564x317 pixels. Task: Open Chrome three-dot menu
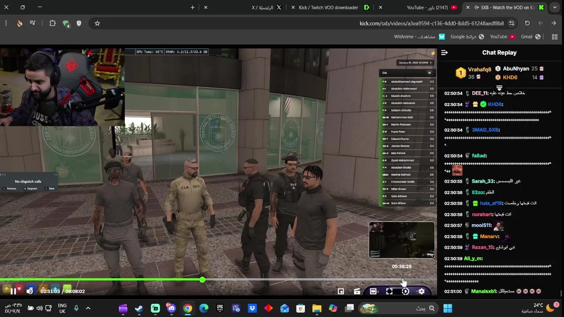coord(6,23)
